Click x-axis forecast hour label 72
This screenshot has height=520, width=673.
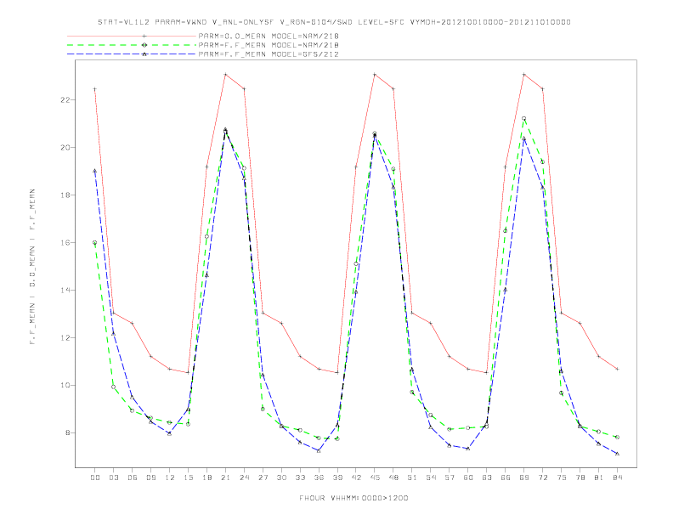pyautogui.click(x=543, y=478)
